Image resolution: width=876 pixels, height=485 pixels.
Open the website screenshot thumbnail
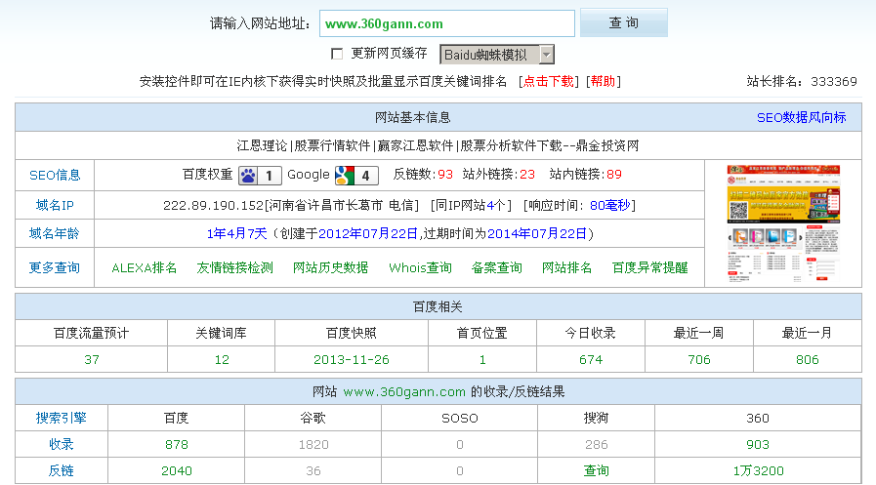point(783,223)
